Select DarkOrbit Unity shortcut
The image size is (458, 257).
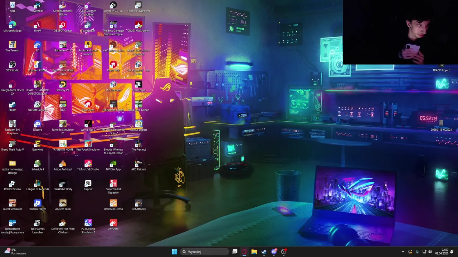coord(63,185)
